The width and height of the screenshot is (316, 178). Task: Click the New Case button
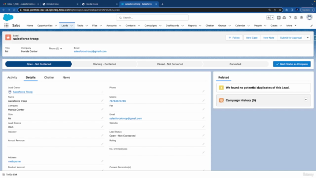(252, 38)
